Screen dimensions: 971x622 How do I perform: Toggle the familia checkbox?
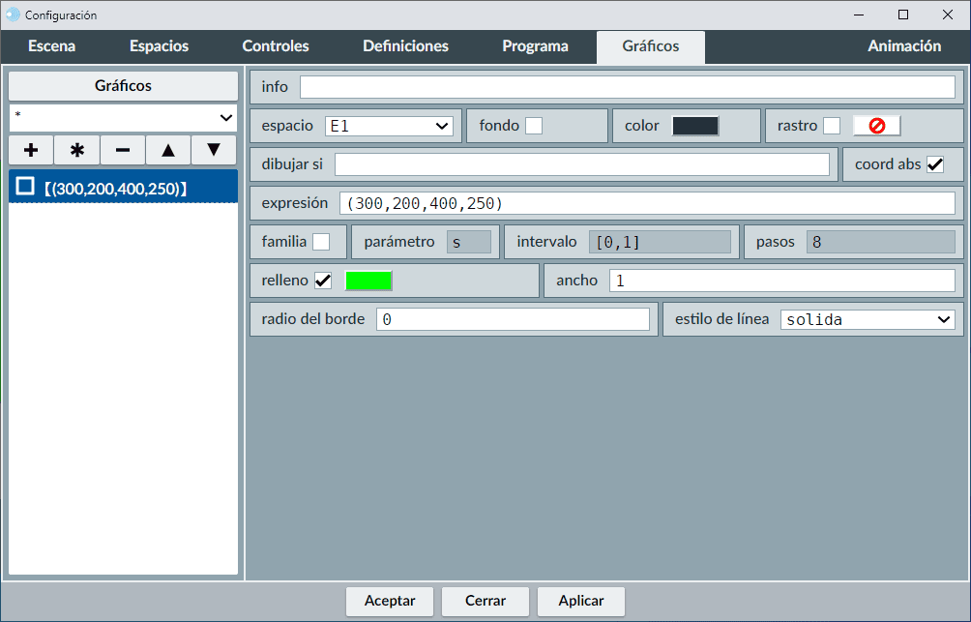[x=321, y=242]
